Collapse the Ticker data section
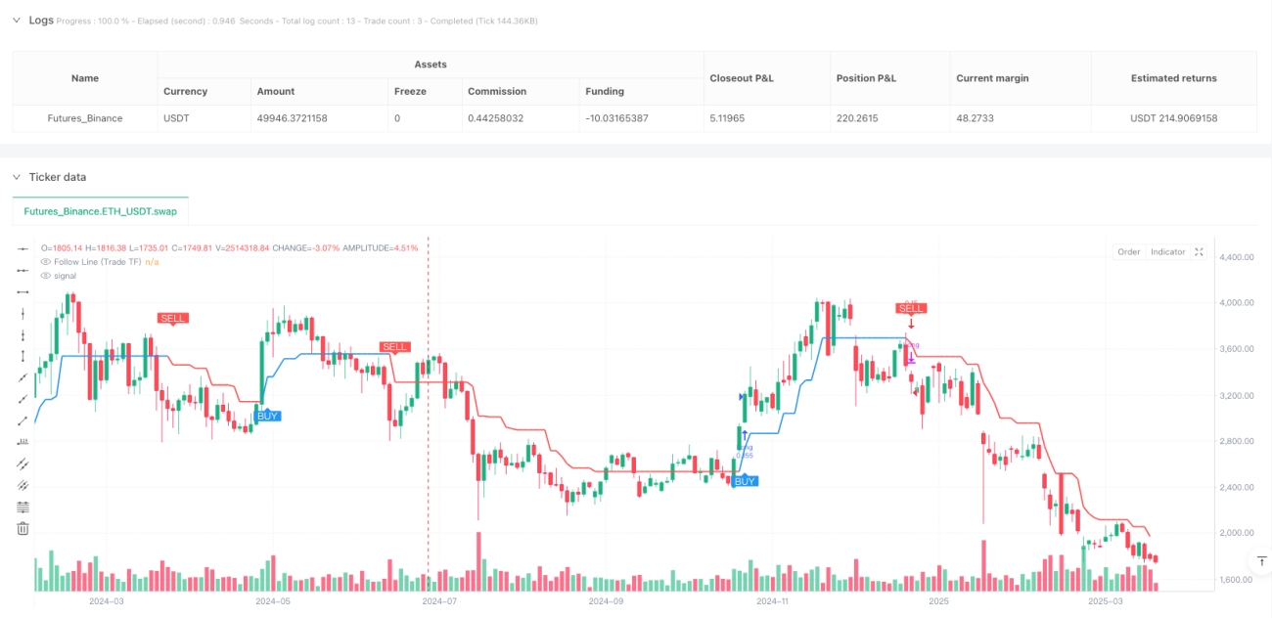Screen dimensions: 1272x618 17,177
